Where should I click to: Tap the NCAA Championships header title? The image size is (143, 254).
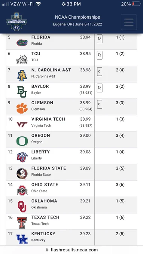77,17
